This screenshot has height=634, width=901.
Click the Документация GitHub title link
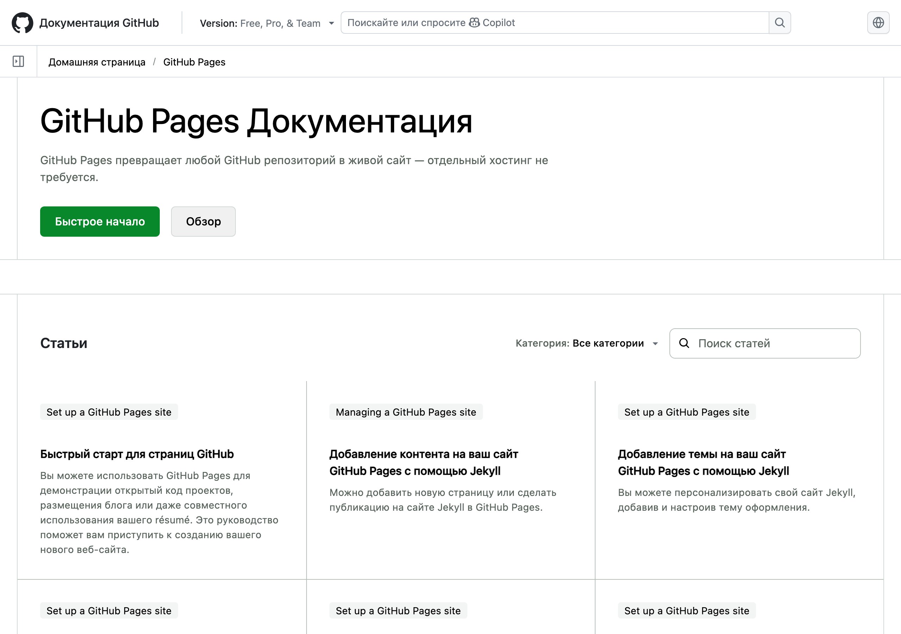coord(99,23)
